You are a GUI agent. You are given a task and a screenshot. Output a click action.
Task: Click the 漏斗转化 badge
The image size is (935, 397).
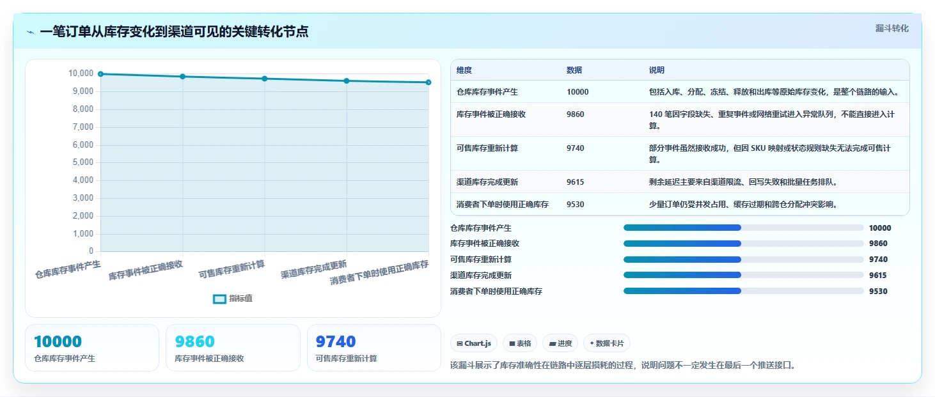click(892, 28)
